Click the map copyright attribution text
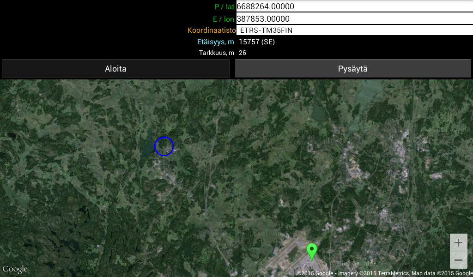The image size is (473, 277). point(385,273)
